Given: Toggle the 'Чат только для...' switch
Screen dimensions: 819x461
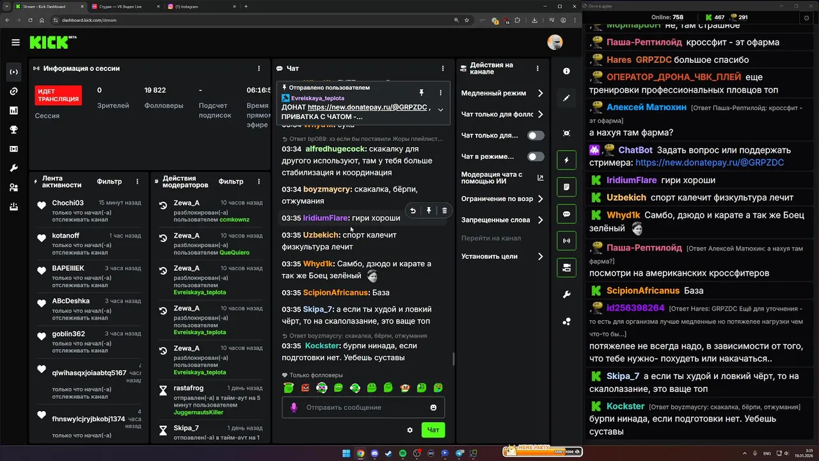Looking at the screenshot, I should tap(536, 136).
